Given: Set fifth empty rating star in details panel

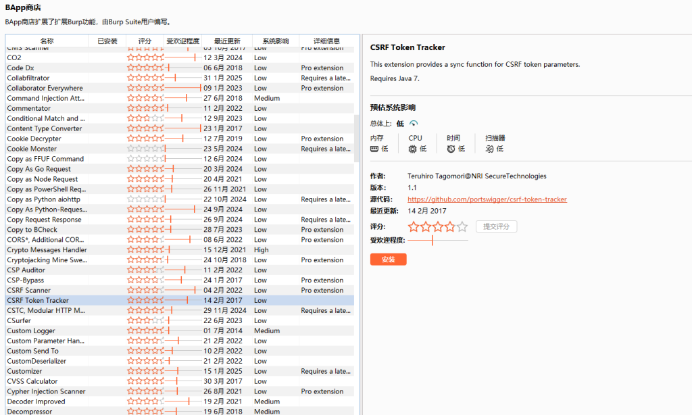Looking at the screenshot, I should tap(462, 227).
